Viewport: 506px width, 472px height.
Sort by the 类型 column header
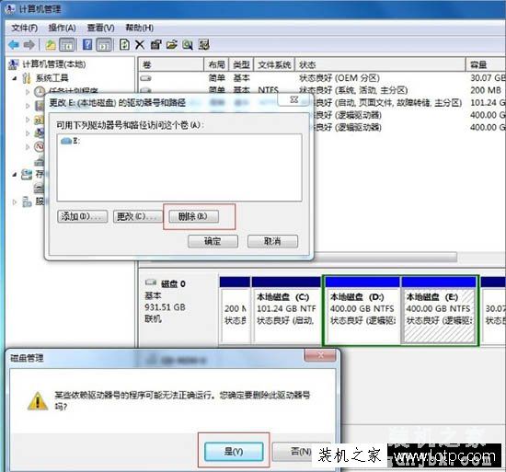click(x=242, y=64)
